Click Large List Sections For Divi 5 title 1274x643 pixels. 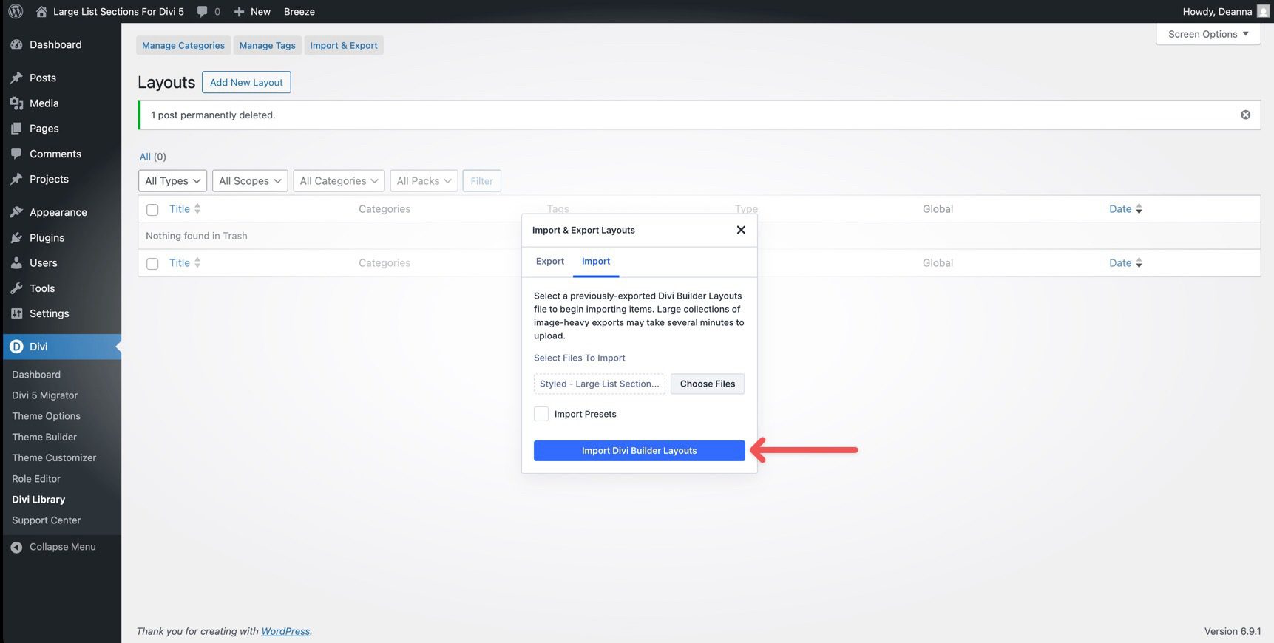[x=118, y=11]
